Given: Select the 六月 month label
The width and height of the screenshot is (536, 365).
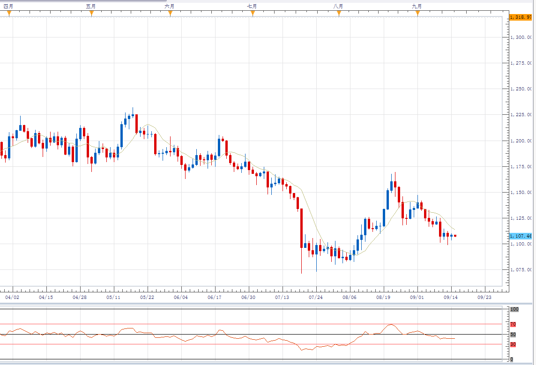Looking at the screenshot, I should click(x=170, y=6).
